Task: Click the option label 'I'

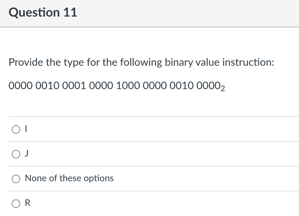Action: [x=25, y=129]
